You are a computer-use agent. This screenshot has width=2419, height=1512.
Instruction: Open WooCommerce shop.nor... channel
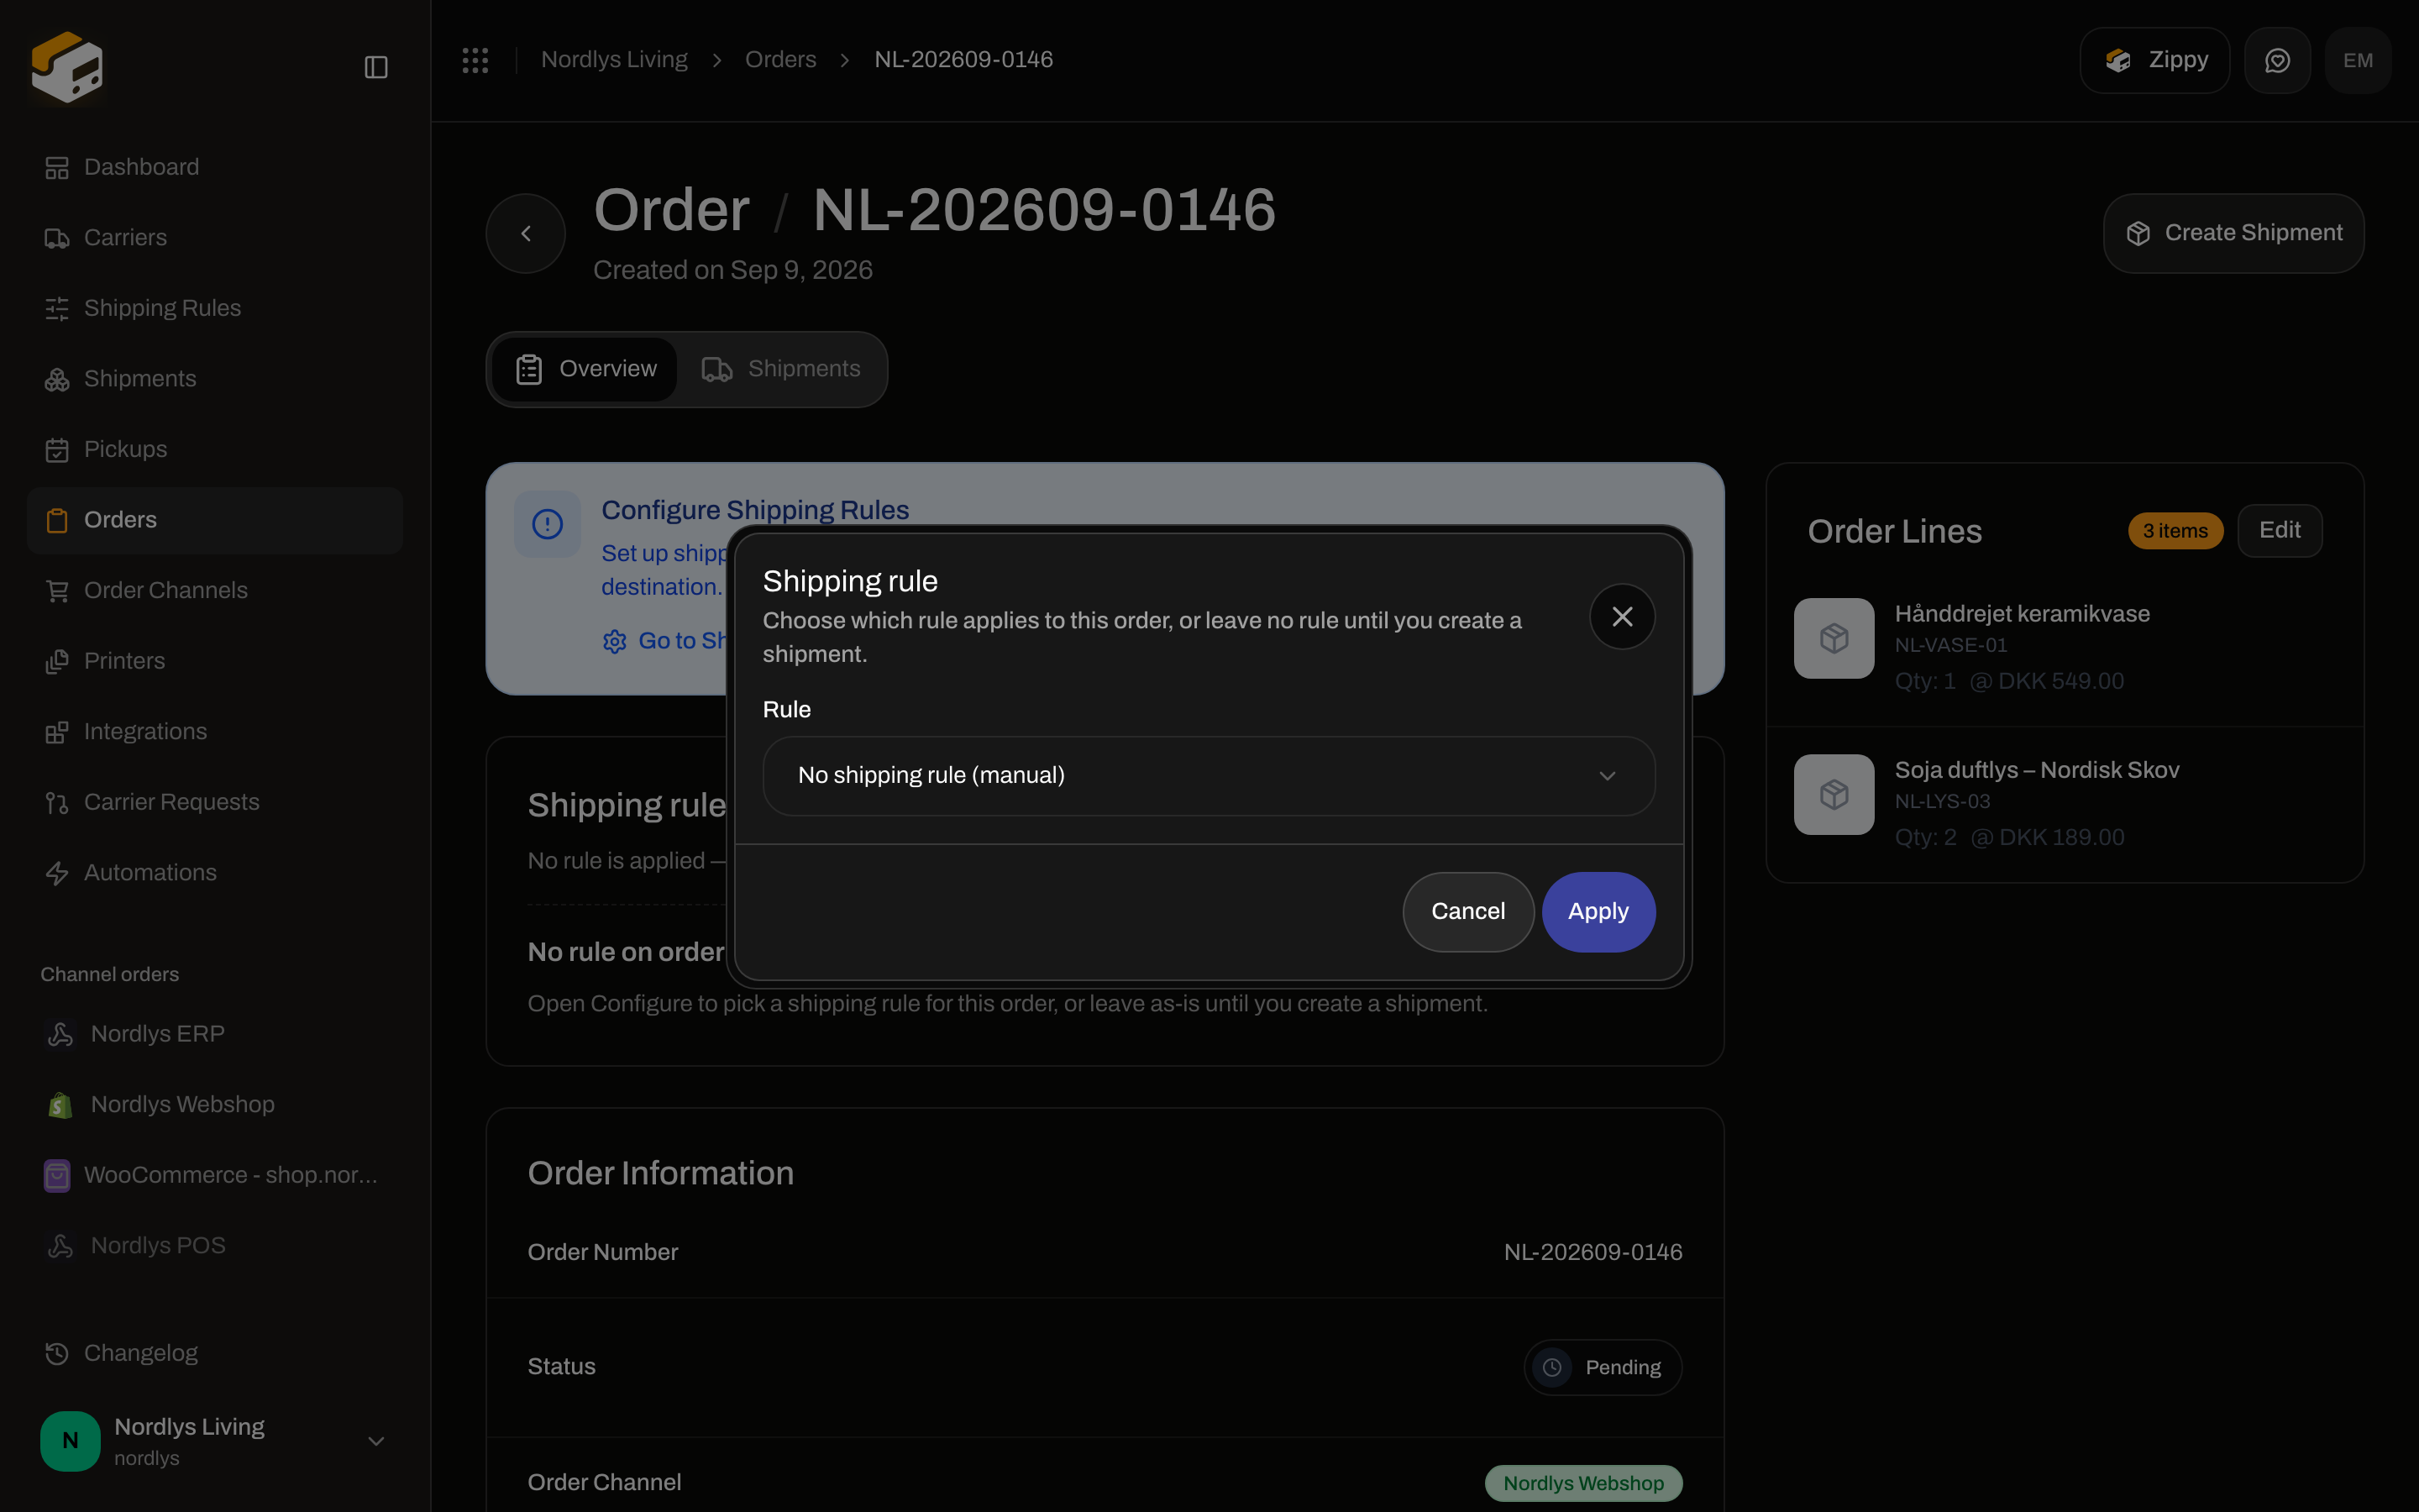coord(215,1175)
